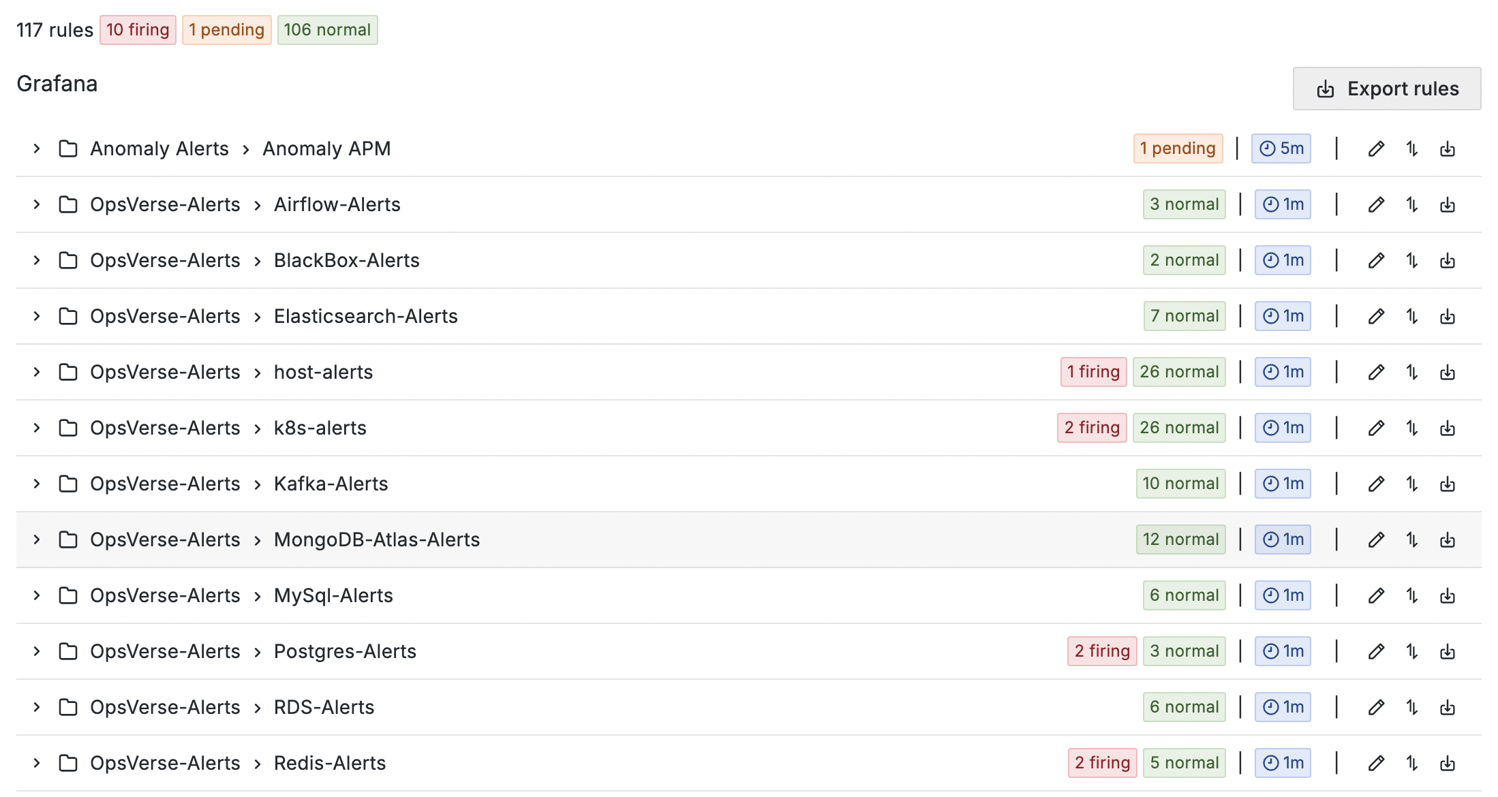Edit the Kafka-Alerts rule group
1498x797 pixels.
coord(1376,484)
